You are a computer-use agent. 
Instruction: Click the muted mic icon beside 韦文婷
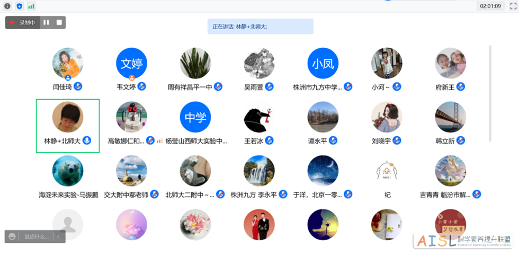pos(142,86)
